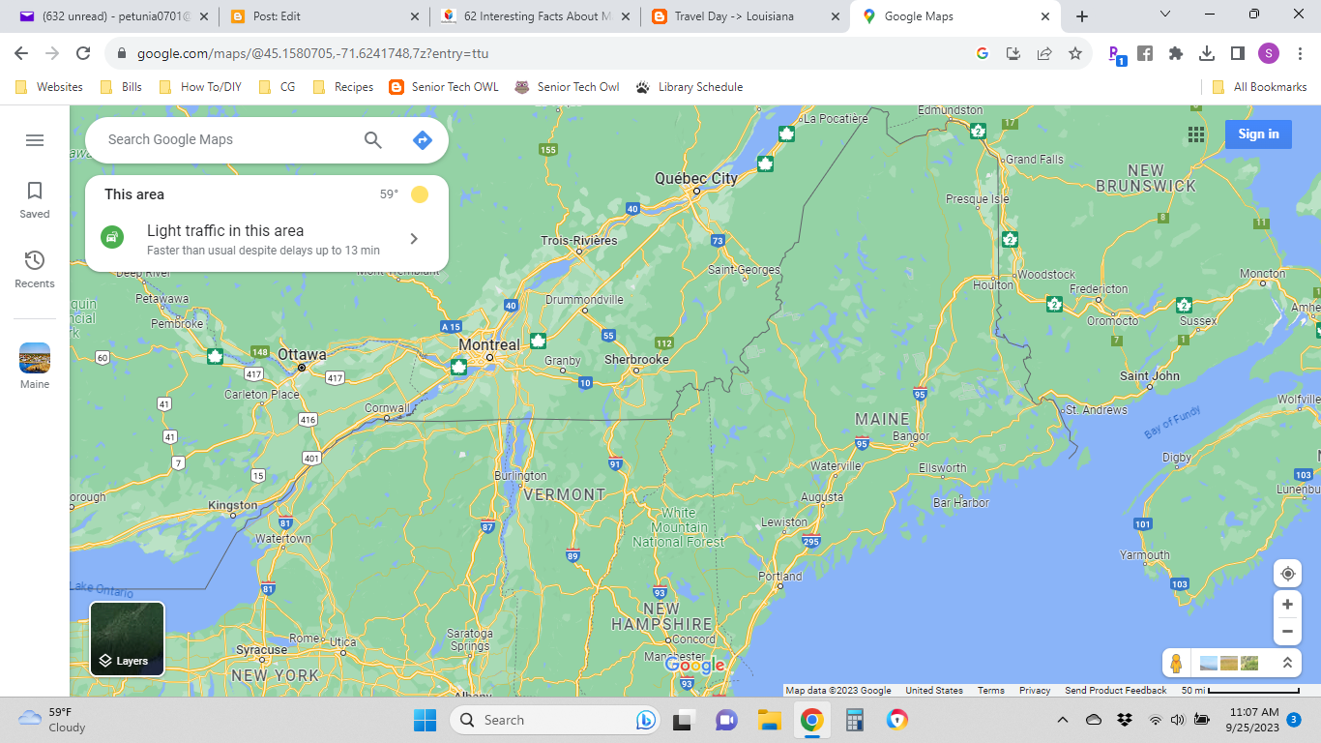Click the magnifier search icon
Viewport: 1321px width, 743px height.
[373, 139]
